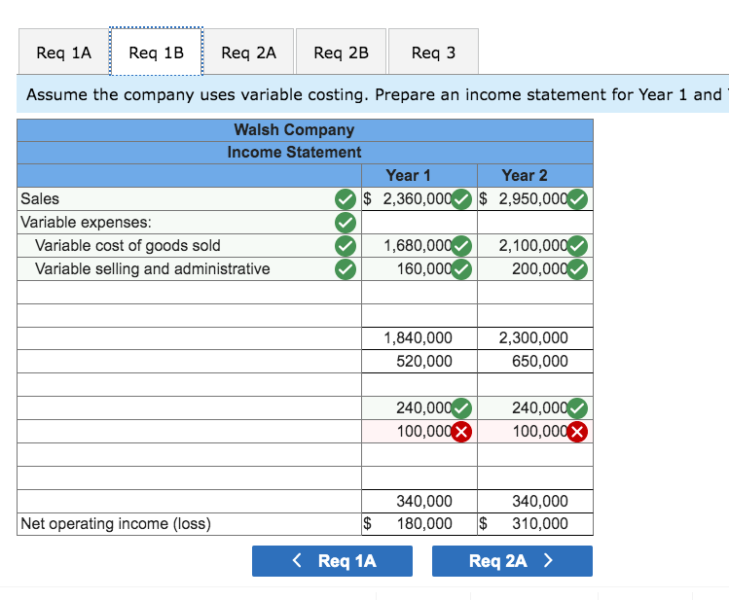The image size is (729, 600).
Task: Switch to the Req 2A tab
Action: [249, 52]
